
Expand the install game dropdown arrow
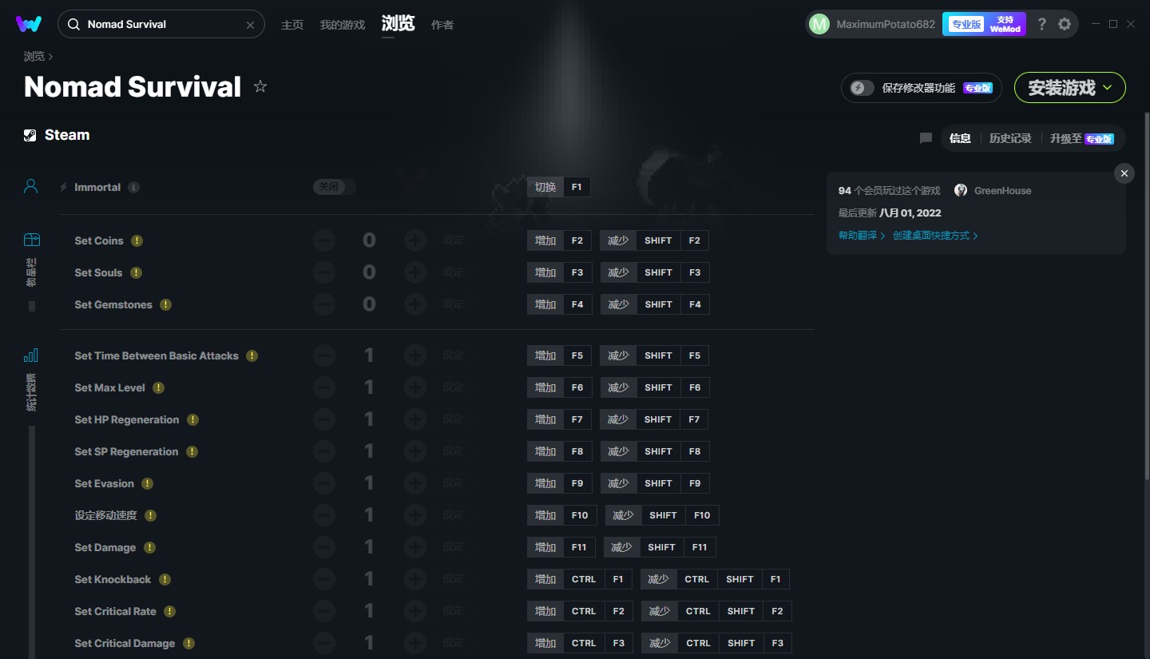tap(1108, 88)
